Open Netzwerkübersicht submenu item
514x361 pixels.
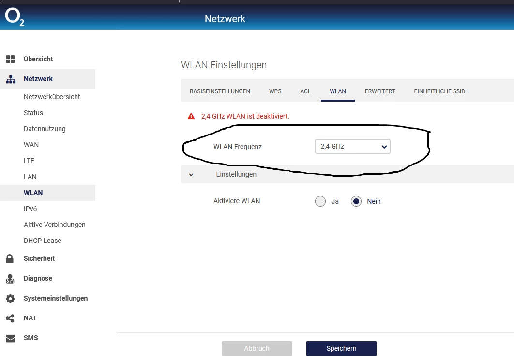pos(52,97)
